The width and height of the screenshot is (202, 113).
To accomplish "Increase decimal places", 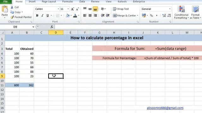I will click(x=164, y=15).
